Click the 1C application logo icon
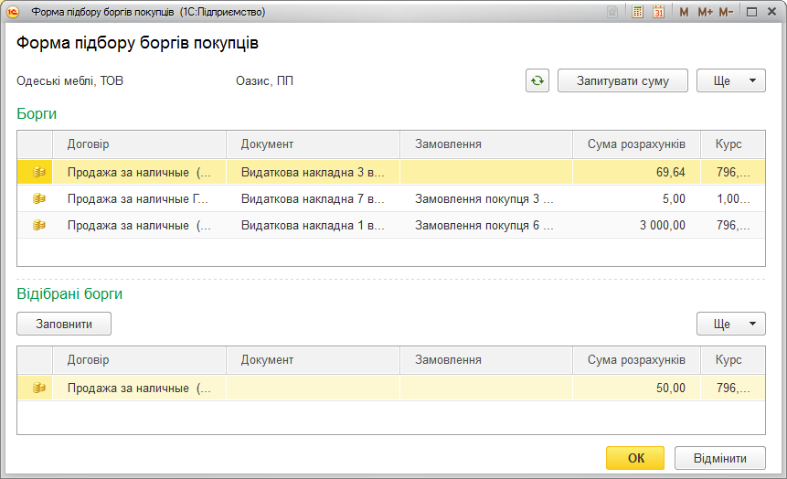Viewport: 787px width, 479px height. 13,12
